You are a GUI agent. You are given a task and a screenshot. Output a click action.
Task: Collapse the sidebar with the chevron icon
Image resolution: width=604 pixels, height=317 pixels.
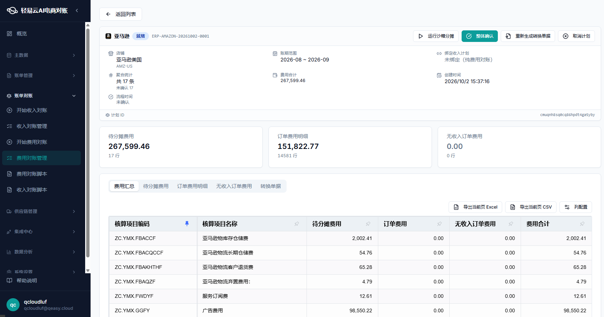pyautogui.click(x=77, y=10)
